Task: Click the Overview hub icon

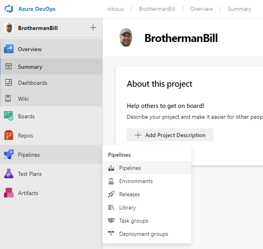Action: point(9,49)
